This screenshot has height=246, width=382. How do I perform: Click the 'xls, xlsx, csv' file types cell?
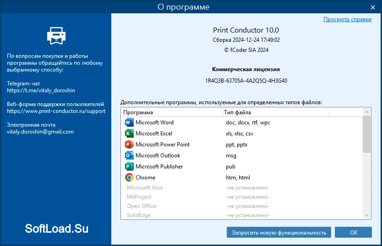click(x=240, y=134)
